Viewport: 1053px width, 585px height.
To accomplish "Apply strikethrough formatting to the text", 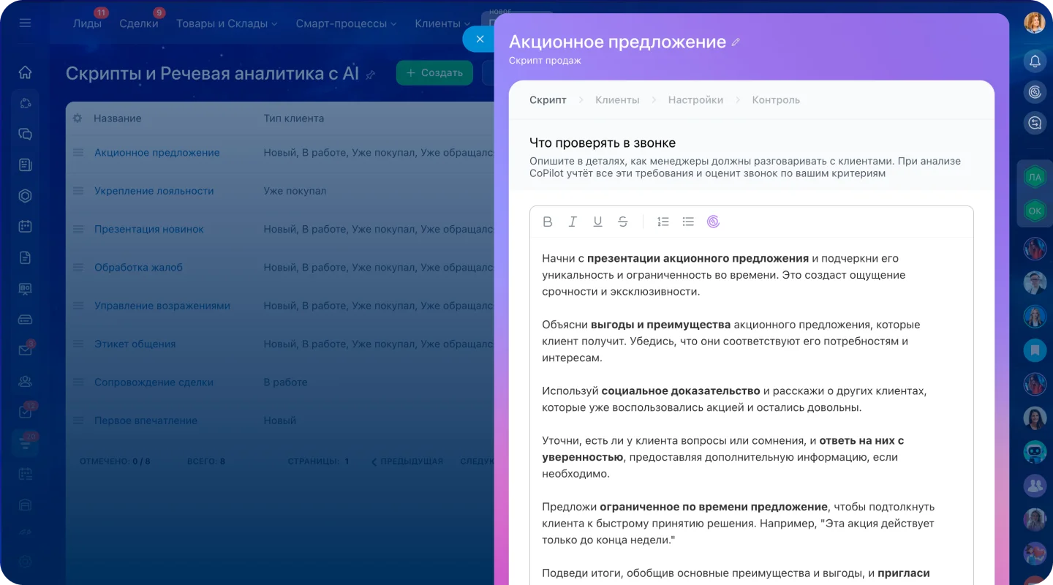I will pos(622,222).
